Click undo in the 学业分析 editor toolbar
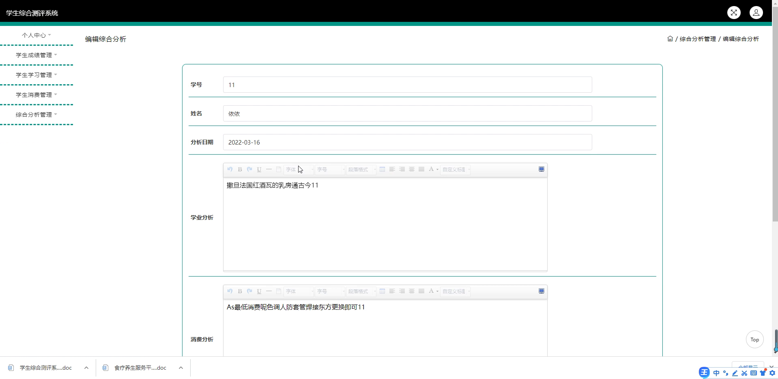The image size is (778, 379). [230, 169]
